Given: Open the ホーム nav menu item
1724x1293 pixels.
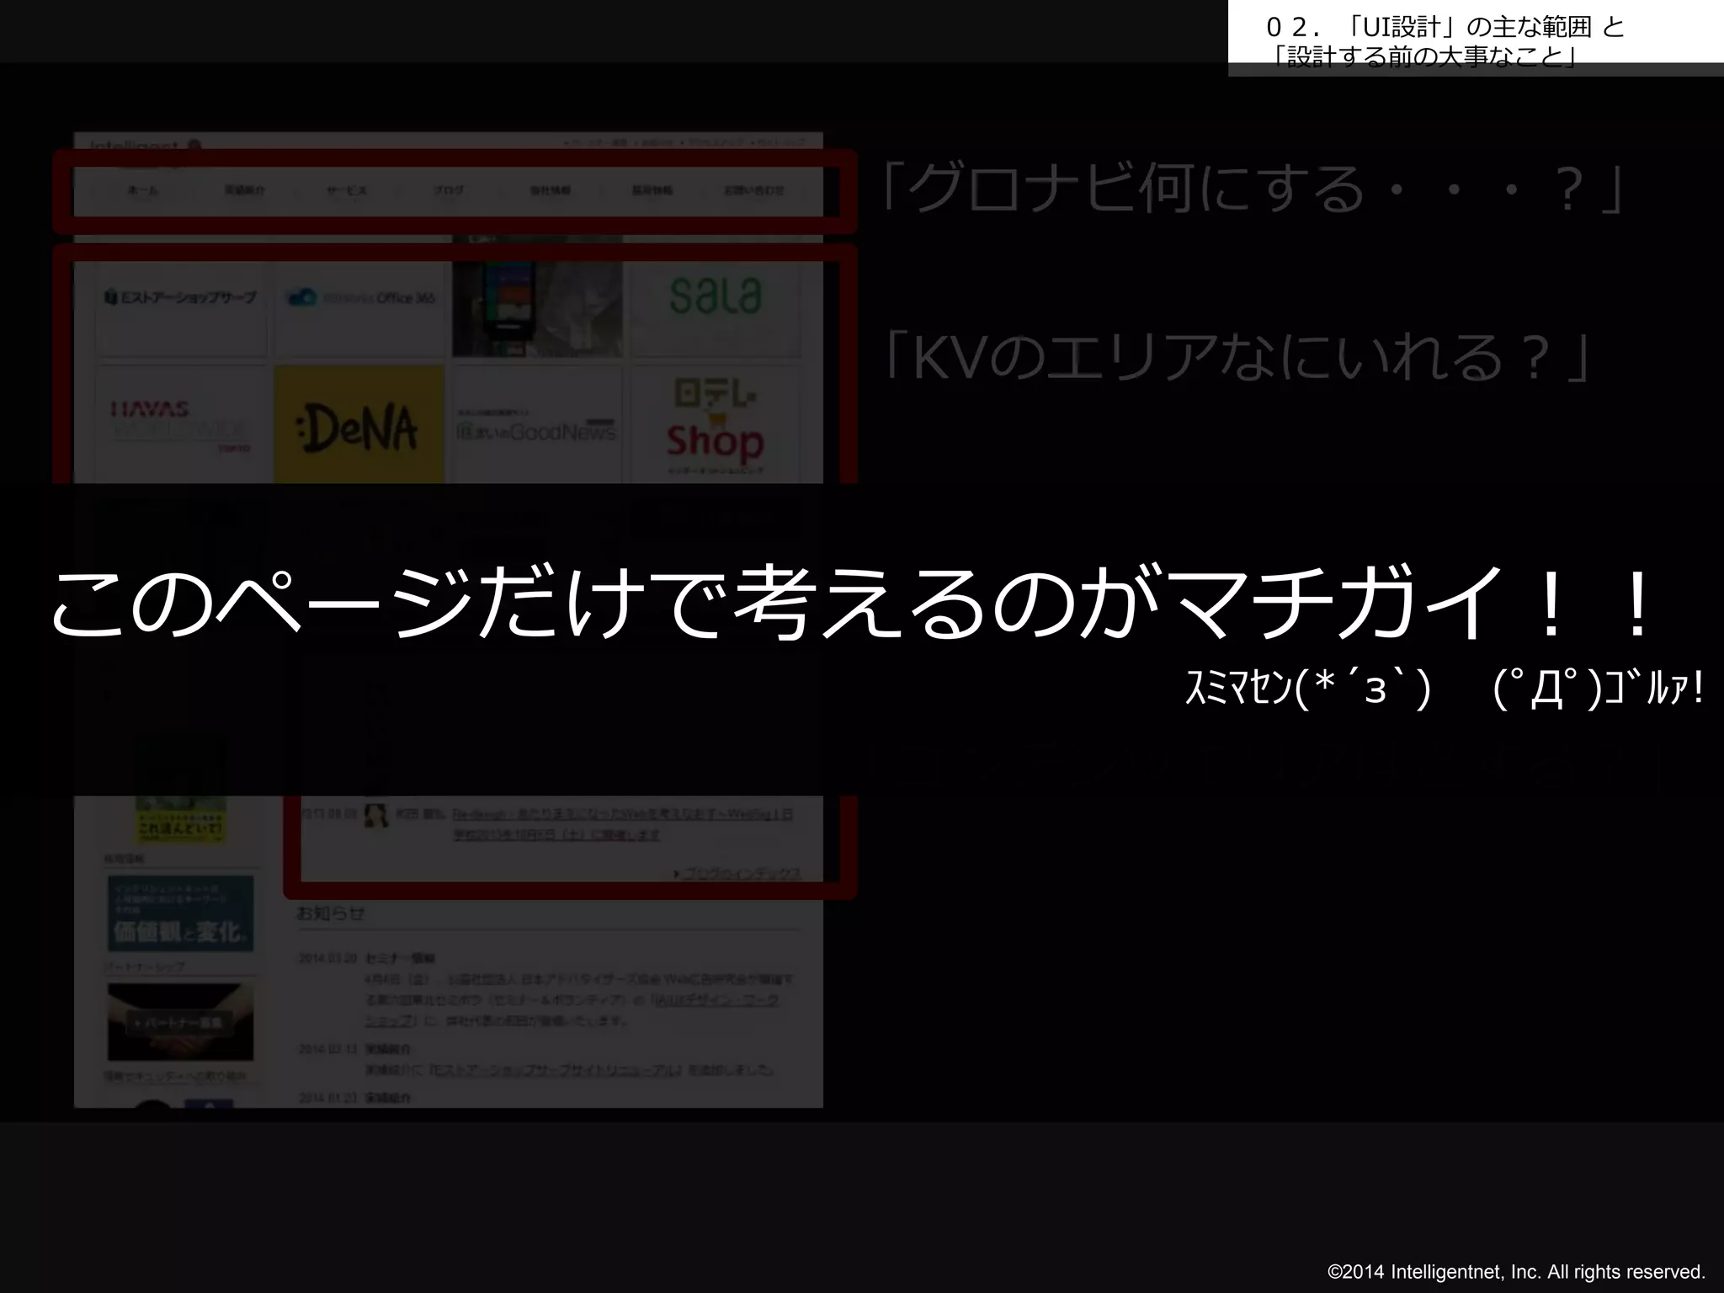Looking at the screenshot, I should pyautogui.click(x=143, y=190).
